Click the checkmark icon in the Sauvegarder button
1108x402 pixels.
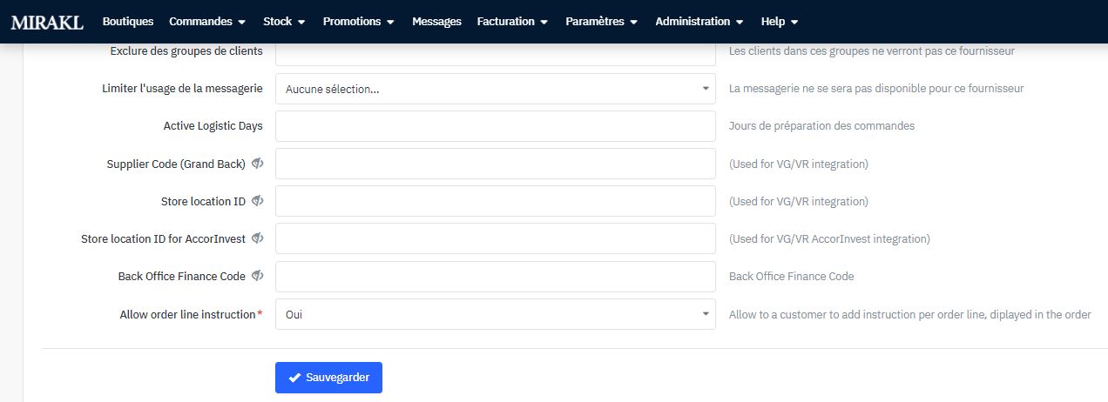pos(294,378)
